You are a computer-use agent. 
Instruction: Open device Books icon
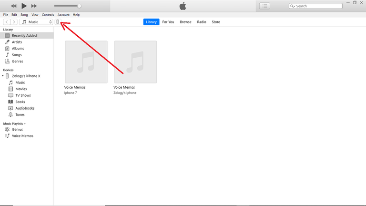pyautogui.click(x=11, y=102)
